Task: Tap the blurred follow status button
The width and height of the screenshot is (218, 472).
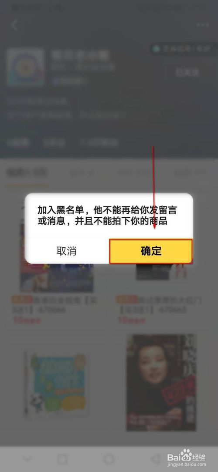Action: click(187, 72)
